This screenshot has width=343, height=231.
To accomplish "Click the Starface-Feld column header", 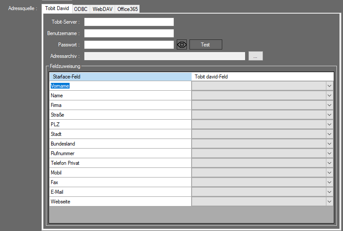I will (x=120, y=77).
